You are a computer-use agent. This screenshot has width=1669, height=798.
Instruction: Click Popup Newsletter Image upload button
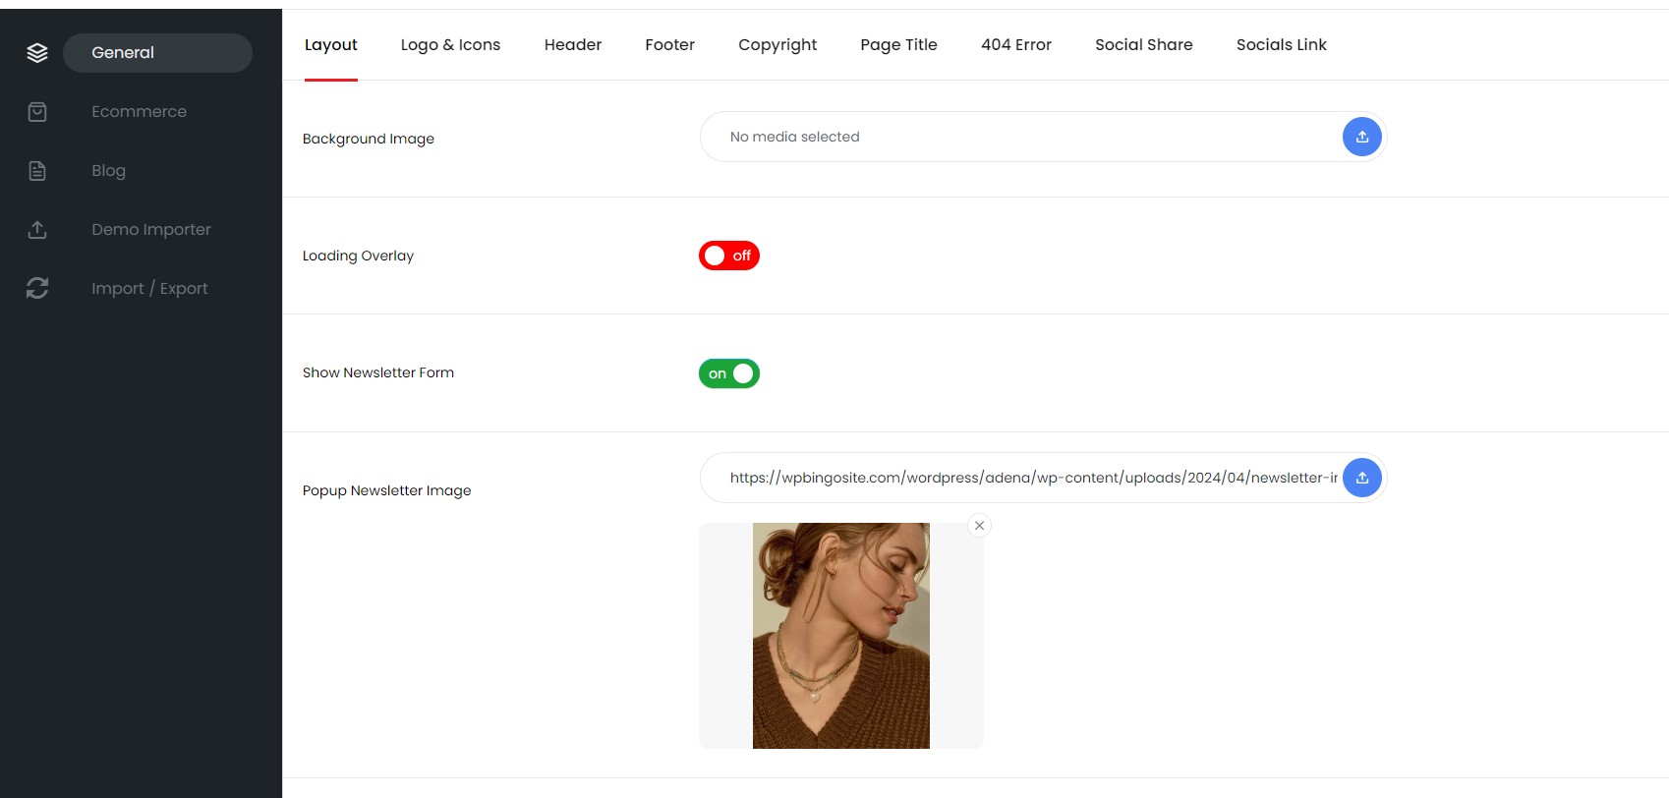point(1361,478)
